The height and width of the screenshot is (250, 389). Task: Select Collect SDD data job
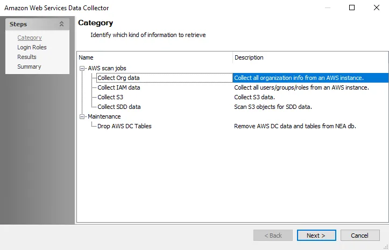(119, 107)
